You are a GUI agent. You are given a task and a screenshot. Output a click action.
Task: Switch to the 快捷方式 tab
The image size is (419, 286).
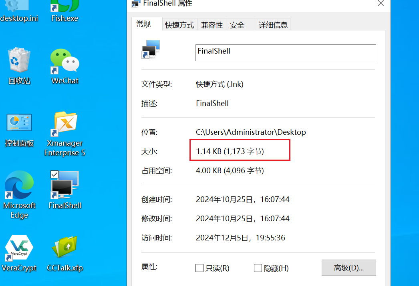[x=179, y=25]
